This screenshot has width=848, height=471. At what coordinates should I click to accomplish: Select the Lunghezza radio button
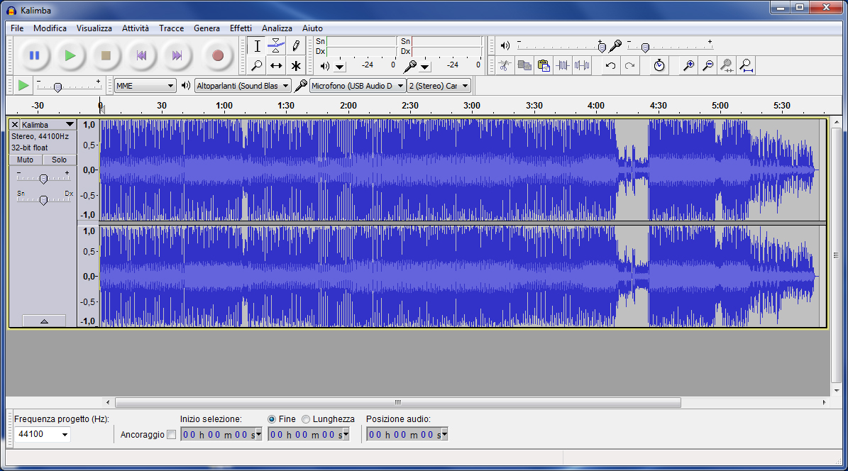[x=306, y=419]
